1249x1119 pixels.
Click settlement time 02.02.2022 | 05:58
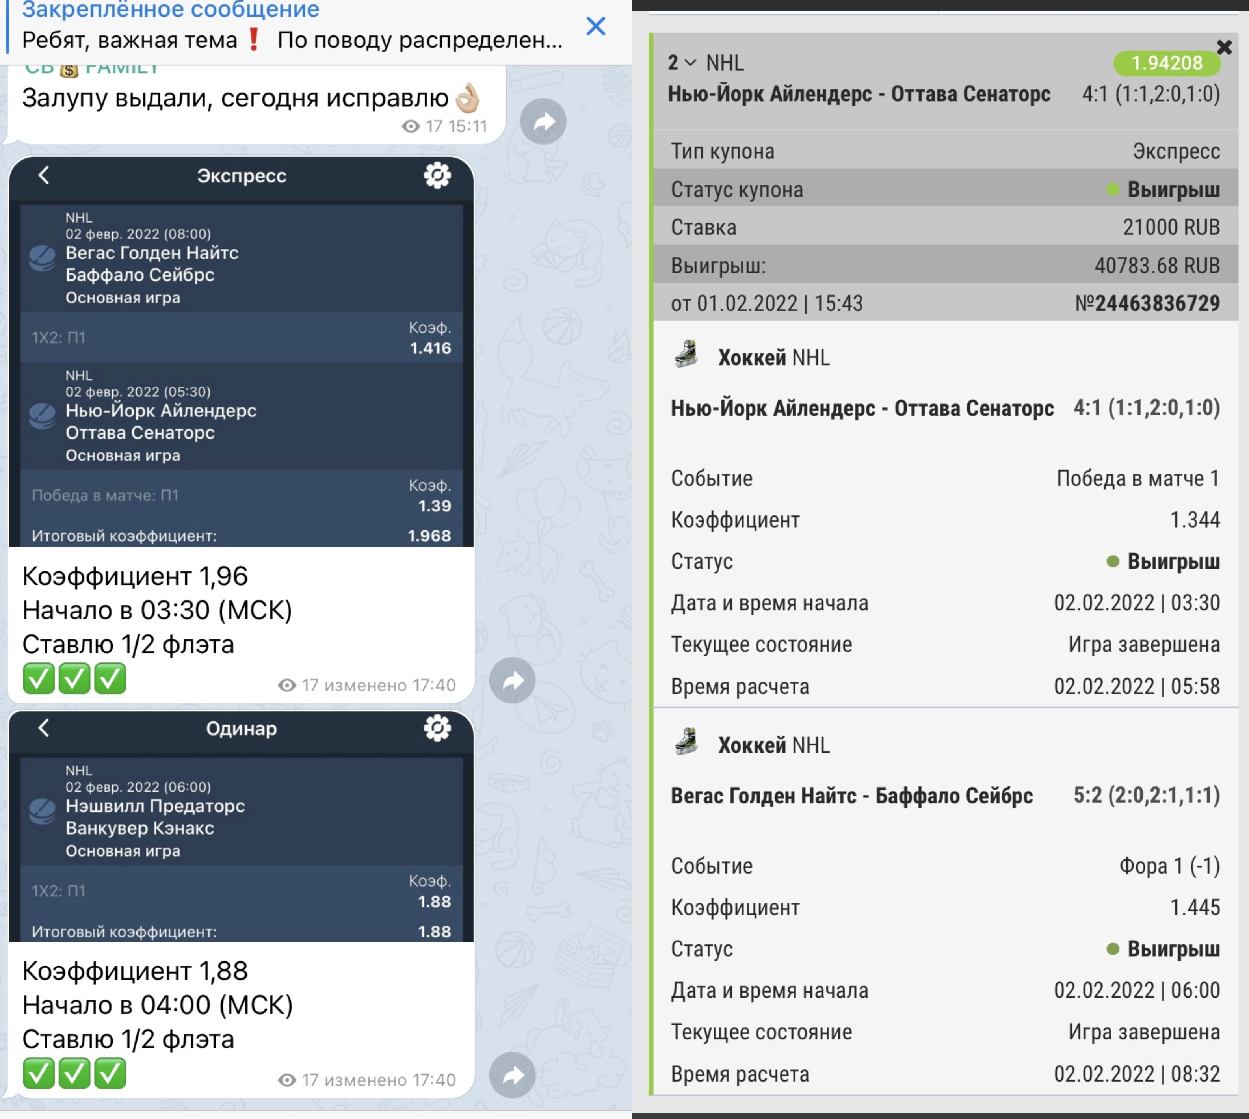click(1137, 686)
